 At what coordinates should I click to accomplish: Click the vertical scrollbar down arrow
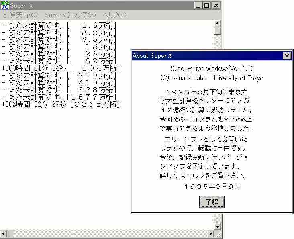point(217,227)
